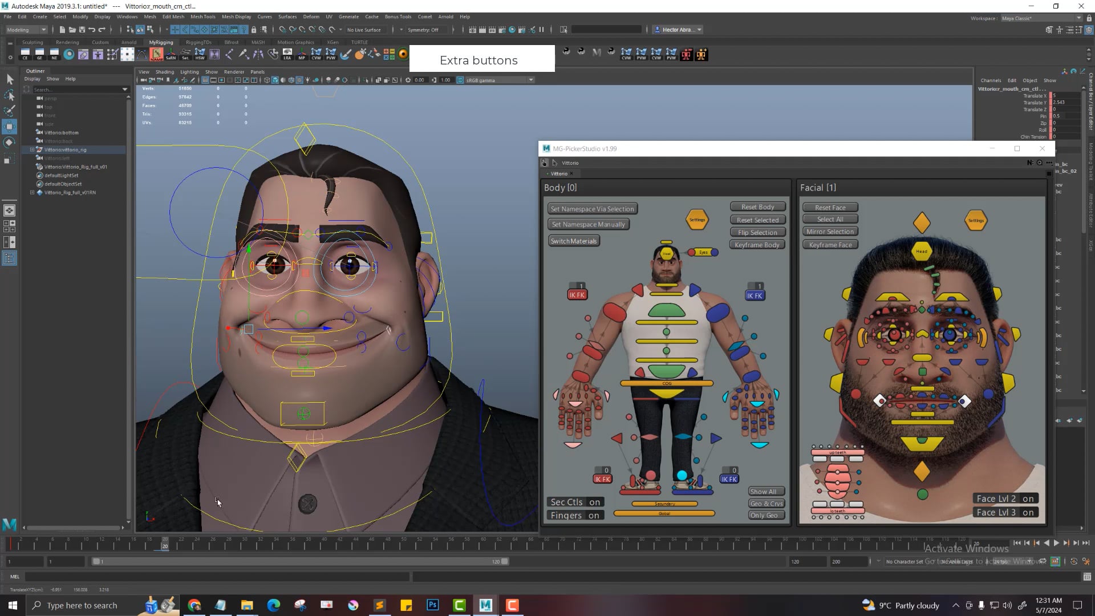
Task: Open the Hector Abra account dropdown
Action: [679, 30]
